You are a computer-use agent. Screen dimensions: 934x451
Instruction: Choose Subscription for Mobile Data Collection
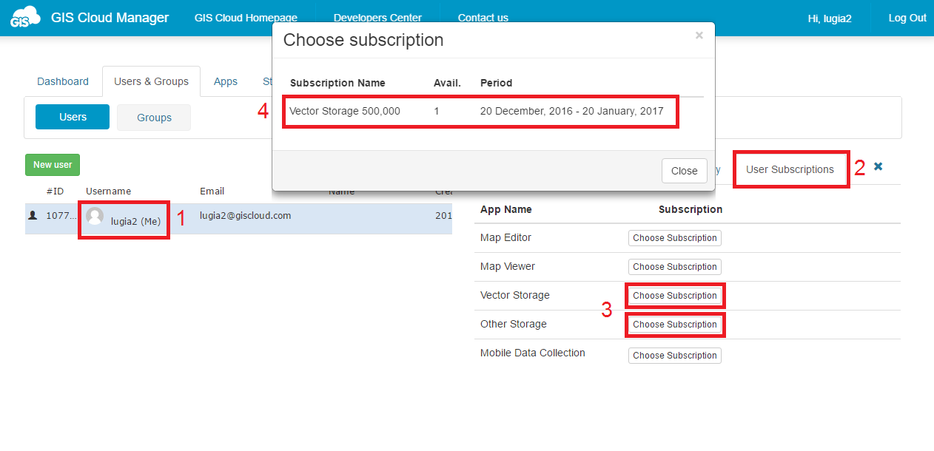[674, 356]
